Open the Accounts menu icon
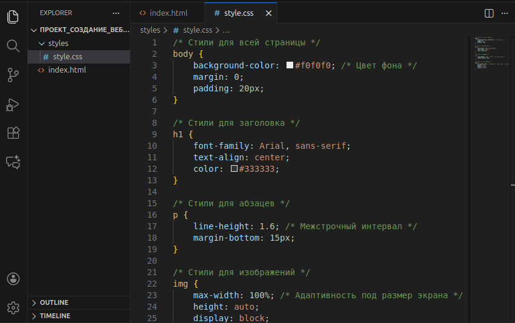This screenshot has width=515, height=323. pyautogui.click(x=13, y=279)
